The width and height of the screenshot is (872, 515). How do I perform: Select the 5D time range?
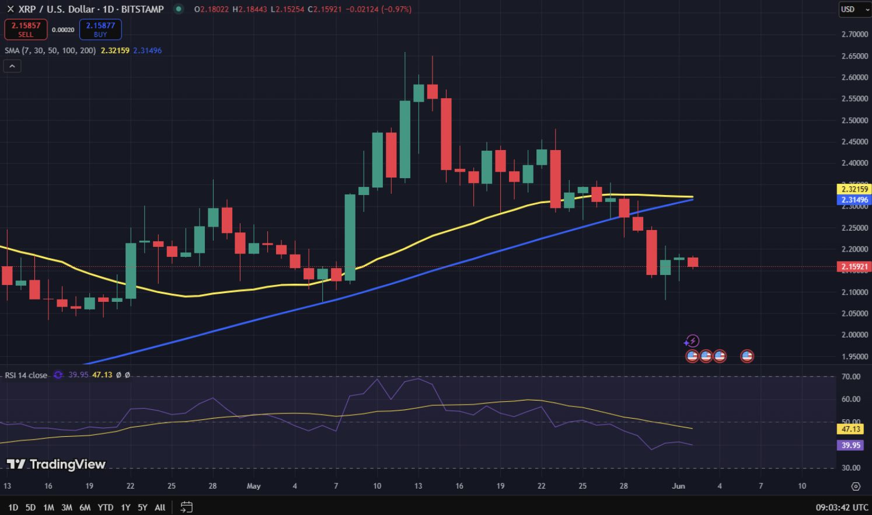30,507
